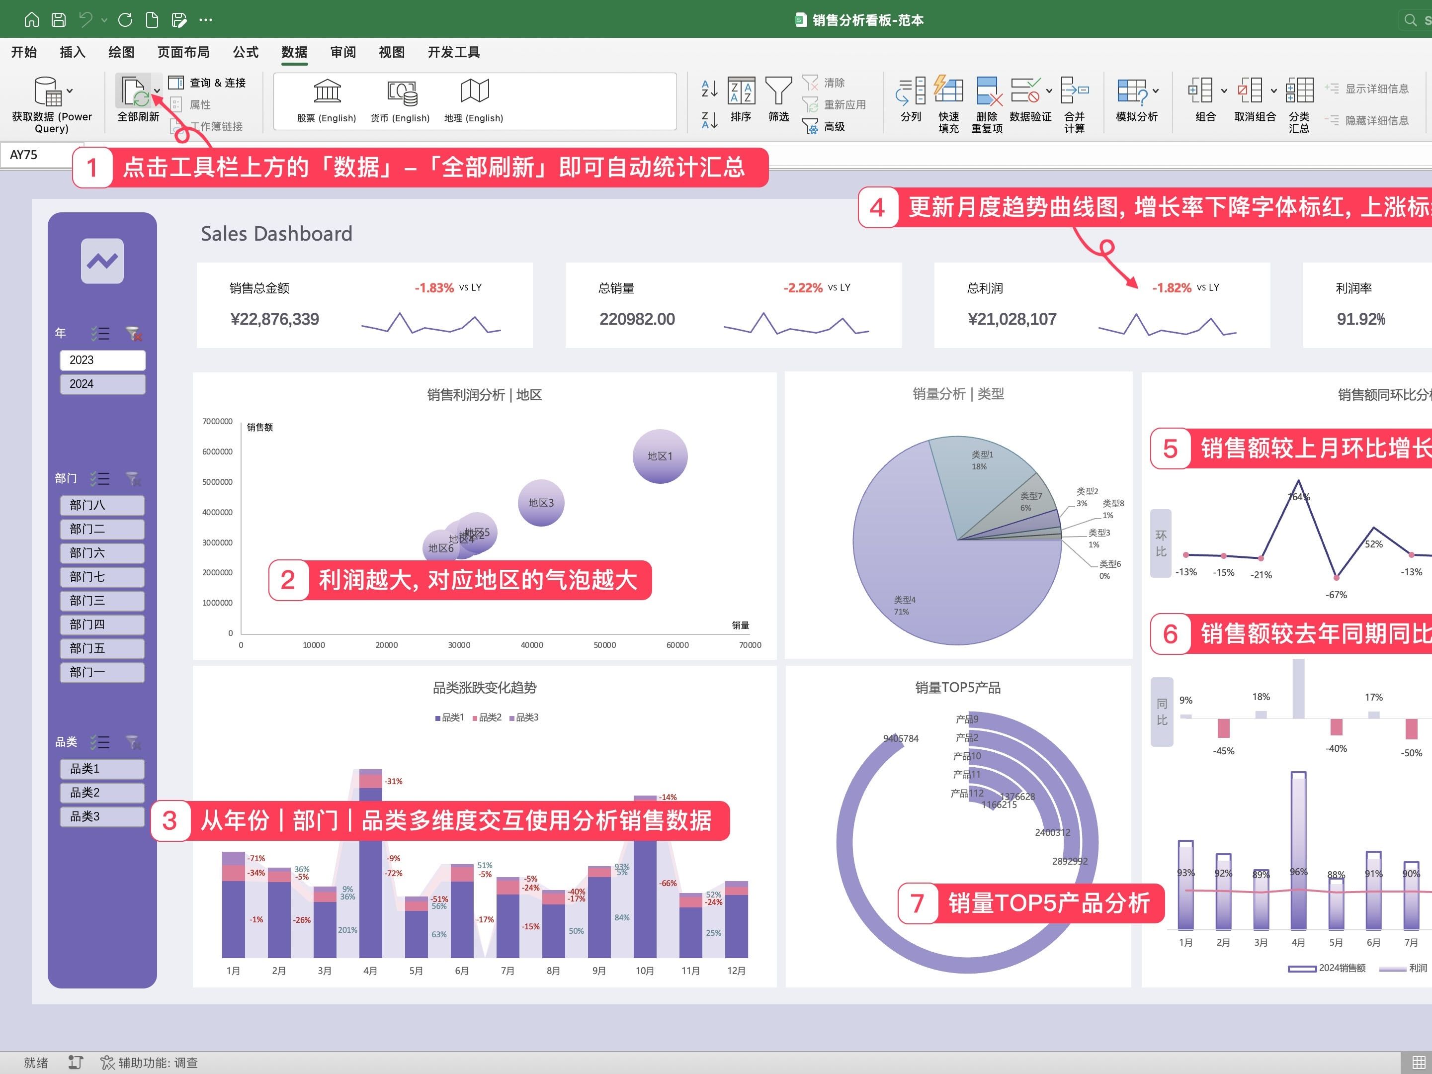Expand the 组合 dropdown arrow
This screenshot has height=1074, width=1432.
point(1224,91)
